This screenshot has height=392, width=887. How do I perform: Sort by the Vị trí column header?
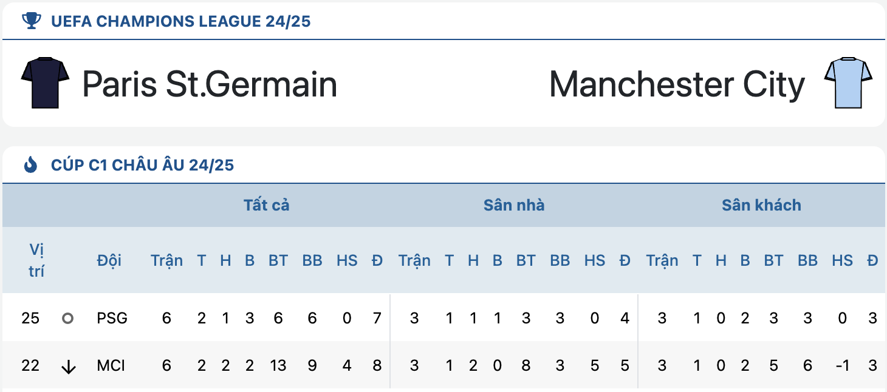36,260
